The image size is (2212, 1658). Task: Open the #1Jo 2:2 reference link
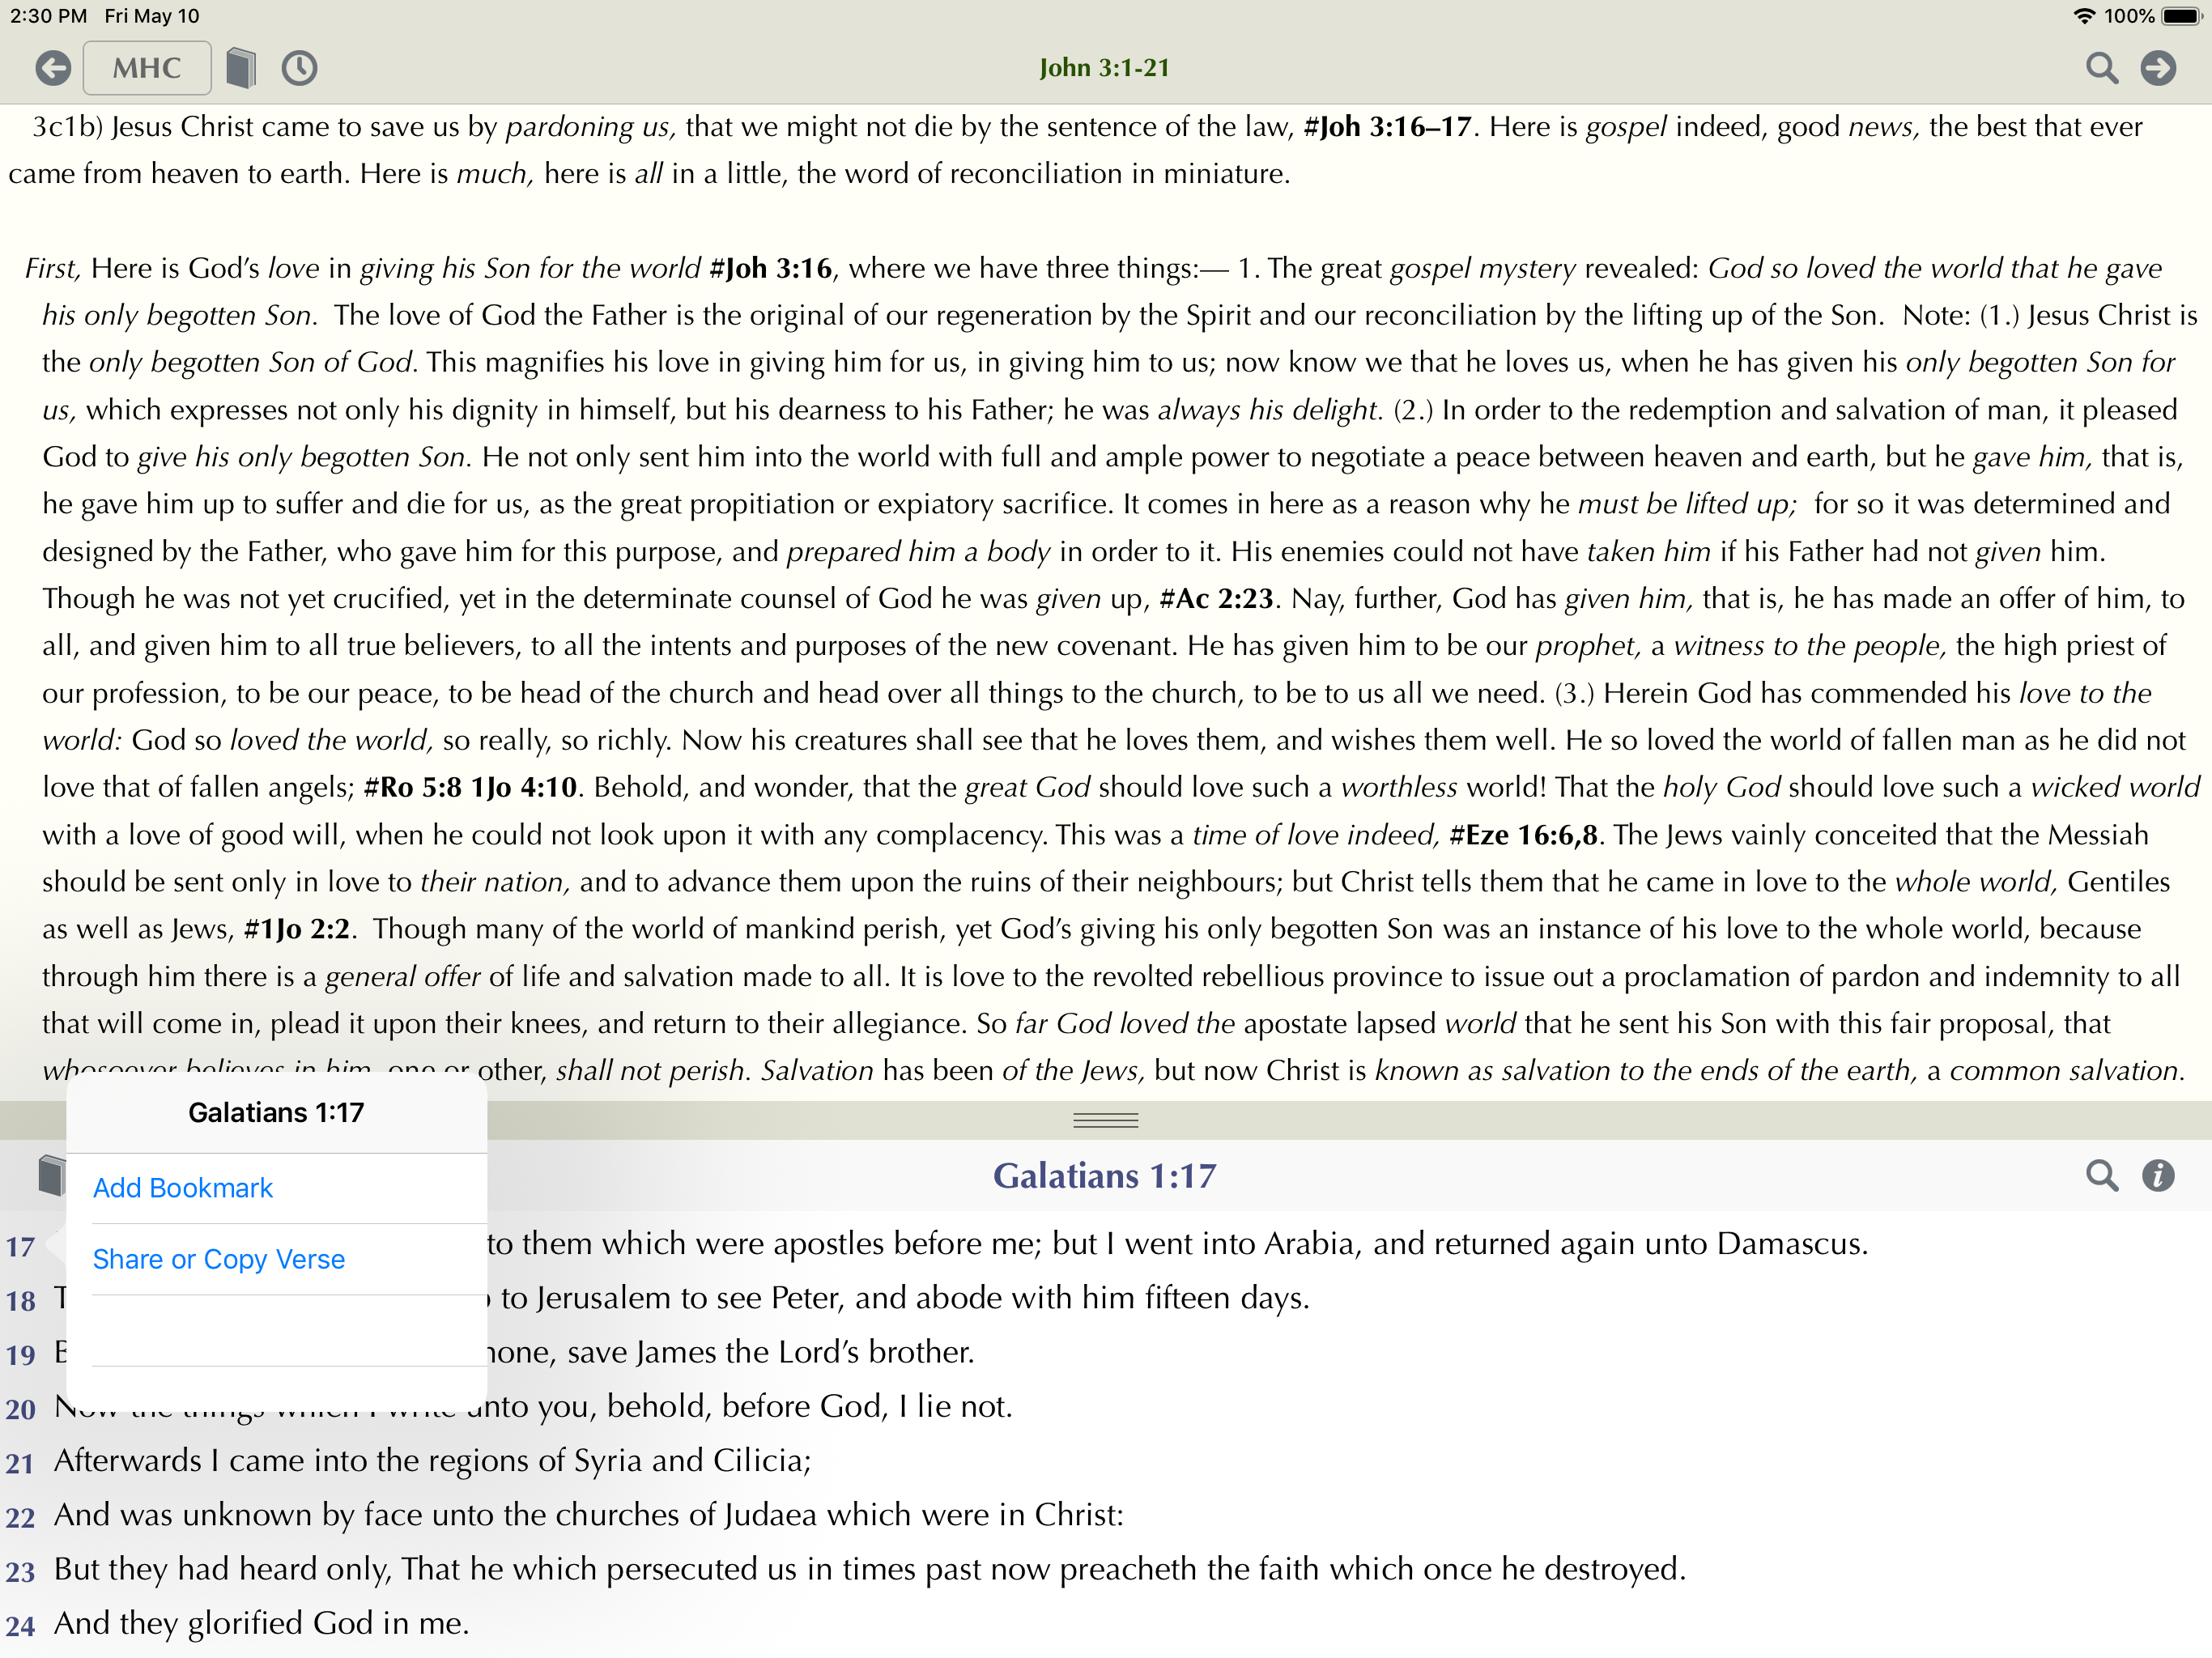pyautogui.click(x=297, y=929)
